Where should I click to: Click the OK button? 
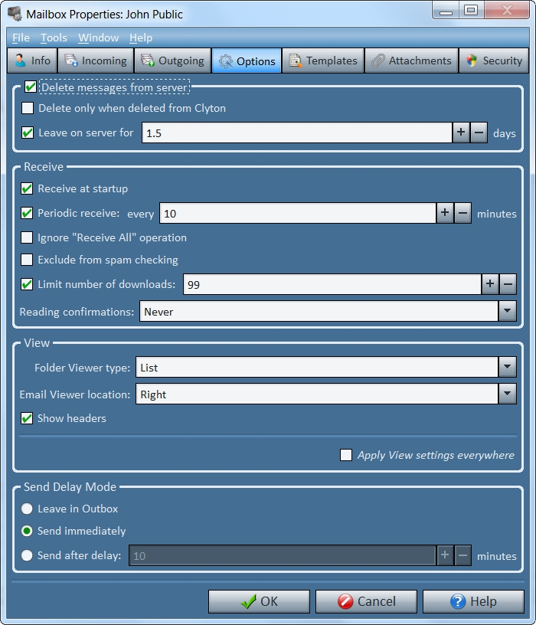[259, 601]
